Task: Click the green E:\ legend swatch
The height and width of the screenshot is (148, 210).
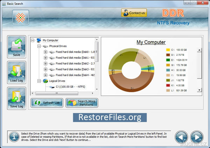Action: (x=168, y=60)
